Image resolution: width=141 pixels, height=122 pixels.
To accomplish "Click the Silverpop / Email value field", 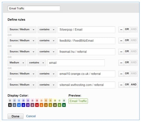I will 86,30.
